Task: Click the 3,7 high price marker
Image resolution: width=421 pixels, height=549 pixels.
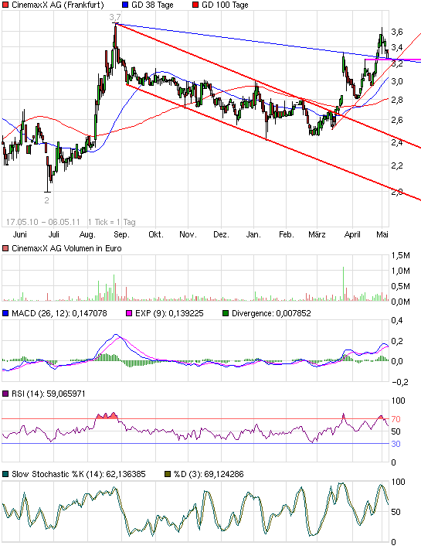Action: pos(114,17)
